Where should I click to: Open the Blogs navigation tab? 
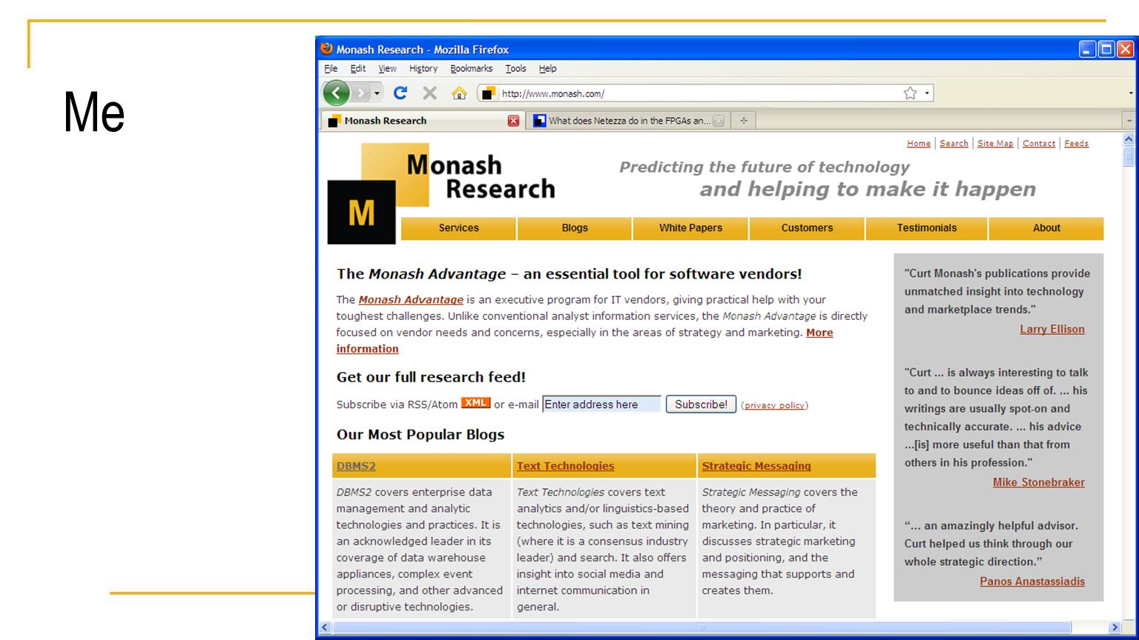coord(575,228)
